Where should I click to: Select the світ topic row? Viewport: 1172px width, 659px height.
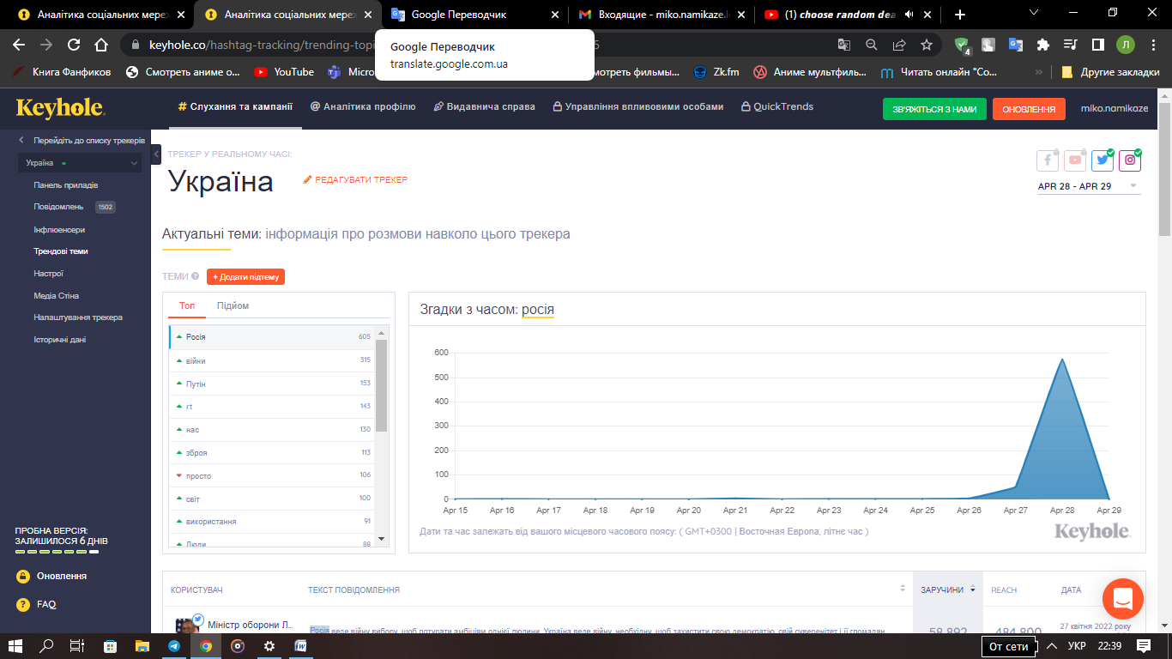(x=273, y=499)
